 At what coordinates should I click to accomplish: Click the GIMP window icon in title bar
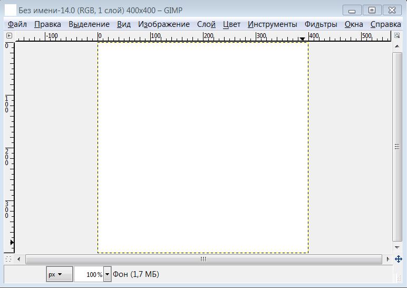(x=11, y=11)
